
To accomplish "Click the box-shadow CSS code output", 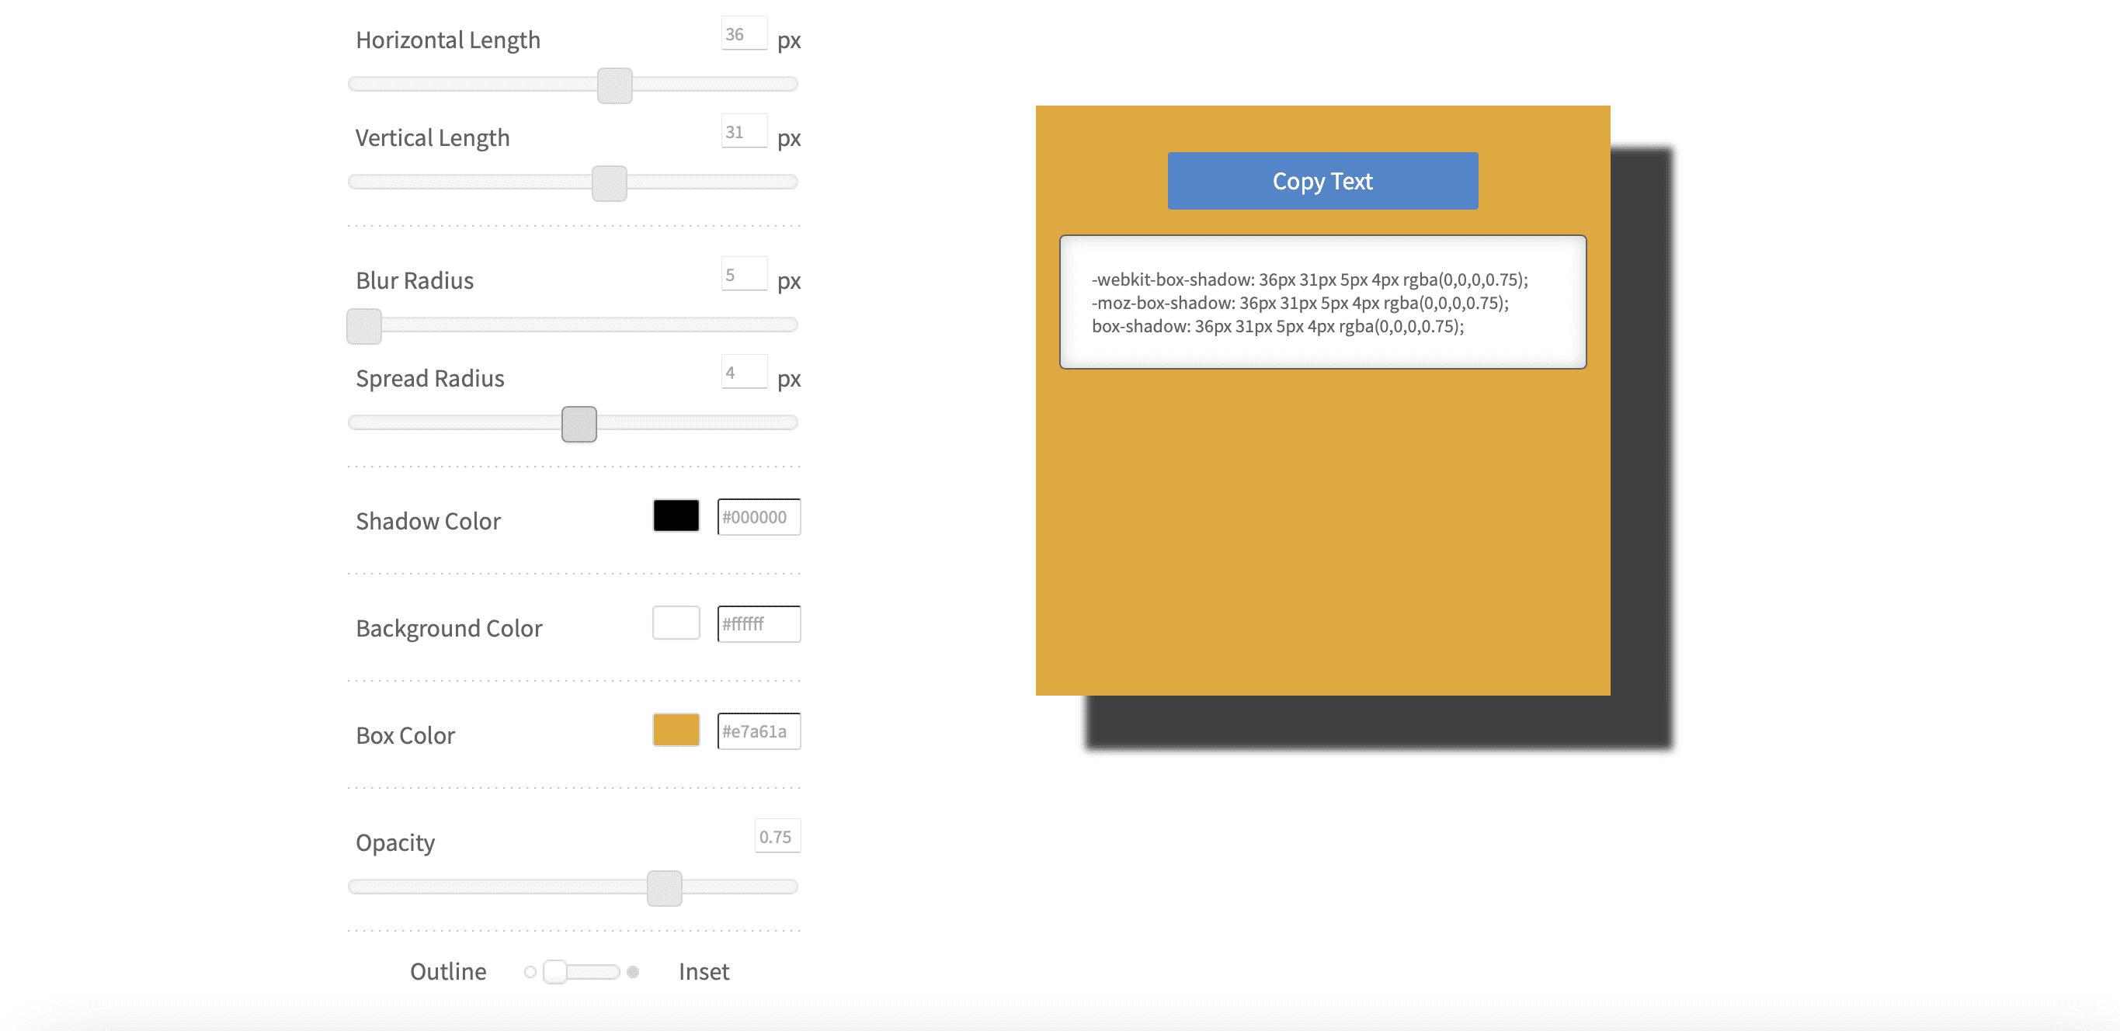I will pyautogui.click(x=1322, y=303).
